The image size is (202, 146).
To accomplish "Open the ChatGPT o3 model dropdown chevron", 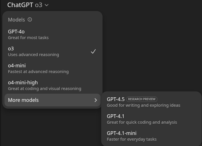I will point(47,5).
